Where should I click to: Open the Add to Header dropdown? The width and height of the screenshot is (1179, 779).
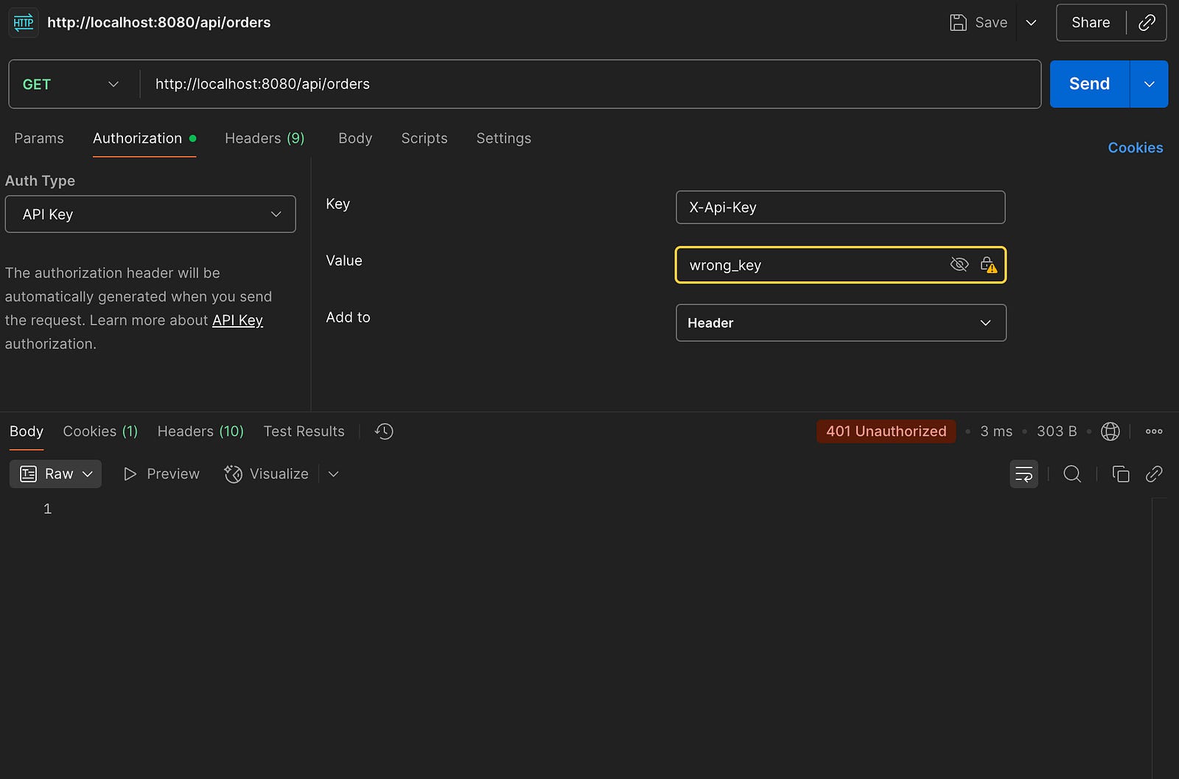point(841,323)
